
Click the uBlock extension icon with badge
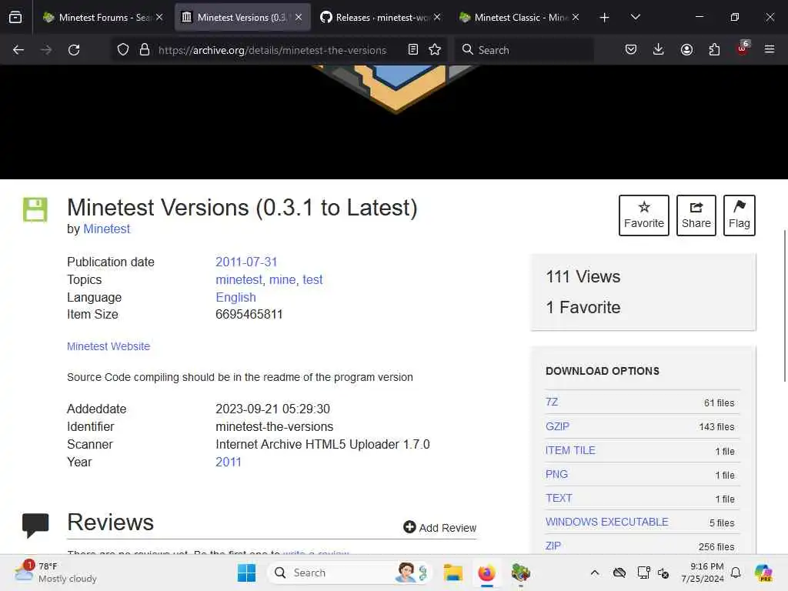point(743,48)
